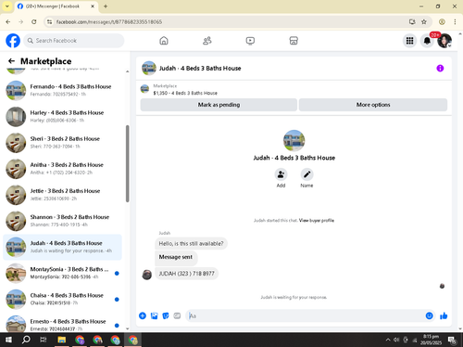Open Chrome three-dot menu
463x347 pixels.
[x=455, y=21]
